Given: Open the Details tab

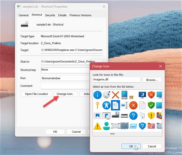Looking at the screenshot, I should pos(62,15).
